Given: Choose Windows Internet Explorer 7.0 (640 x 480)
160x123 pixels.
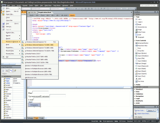Looking at the screenshot, I should point(39,45).
